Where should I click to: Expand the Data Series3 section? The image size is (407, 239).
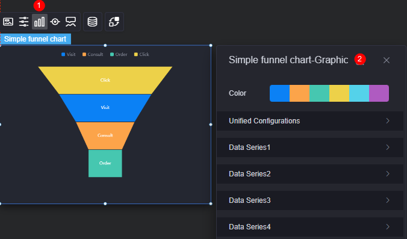[x=310, y=200]
